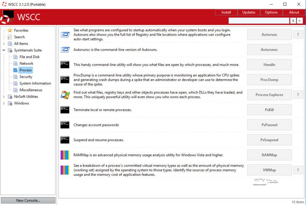Launch the Handle command-line icon
Image resolution: width=306 pixels, height=205 pixels.
pos(65,64)
